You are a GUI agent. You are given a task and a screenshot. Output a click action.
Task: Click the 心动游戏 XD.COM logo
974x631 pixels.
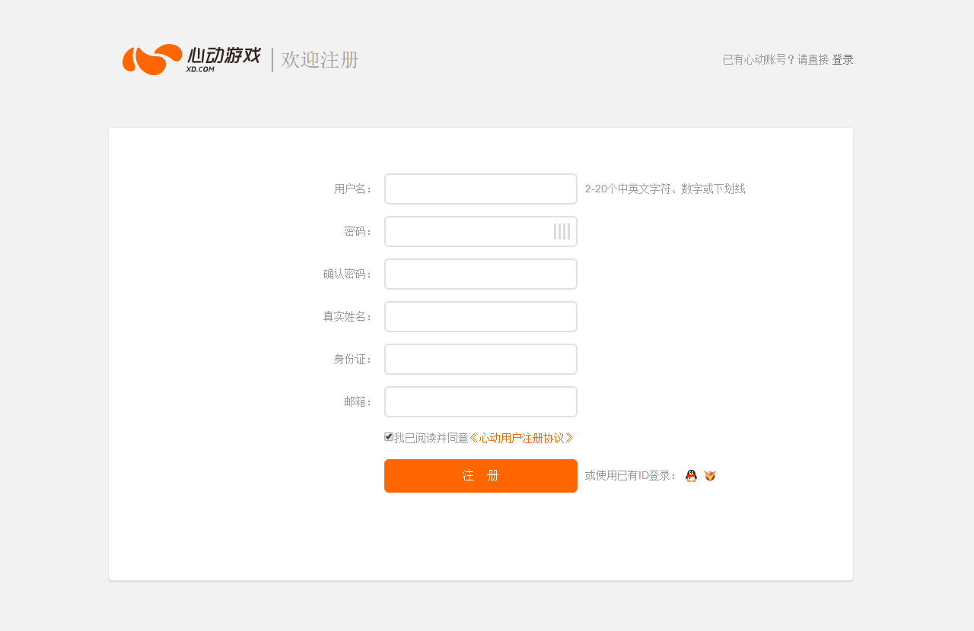tap(192, 59)
